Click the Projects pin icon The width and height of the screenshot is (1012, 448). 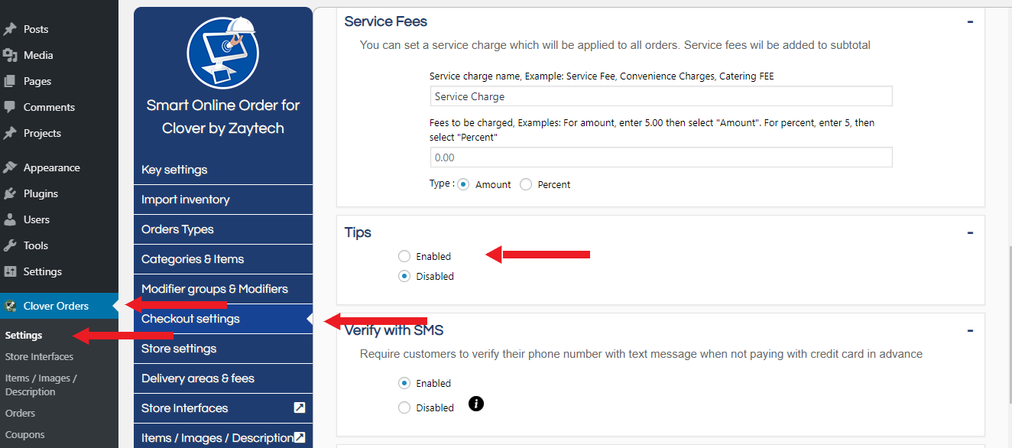(x=10, y=133)
